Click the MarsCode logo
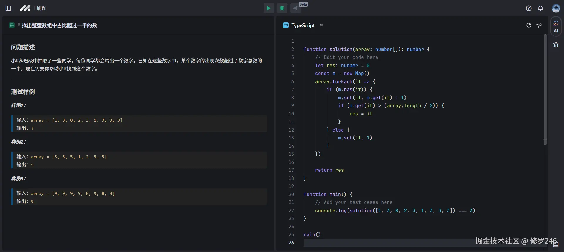The width and height of the screenshot is (564, 252). (25, 8)
